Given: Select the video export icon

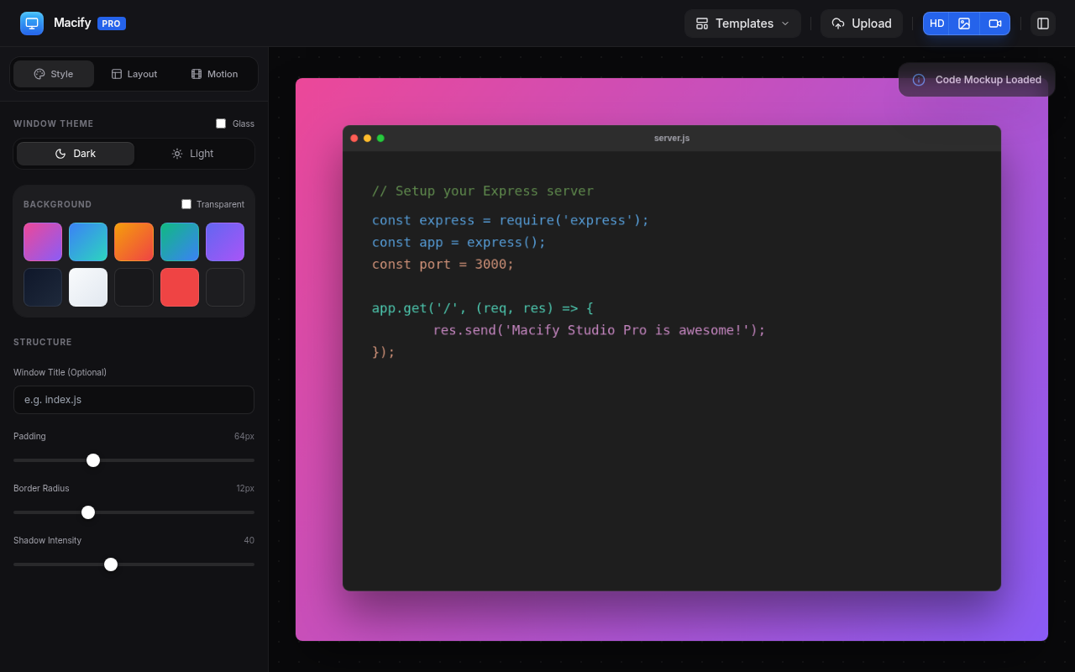Looking at the screenshot, I should [x=995, y=23].
